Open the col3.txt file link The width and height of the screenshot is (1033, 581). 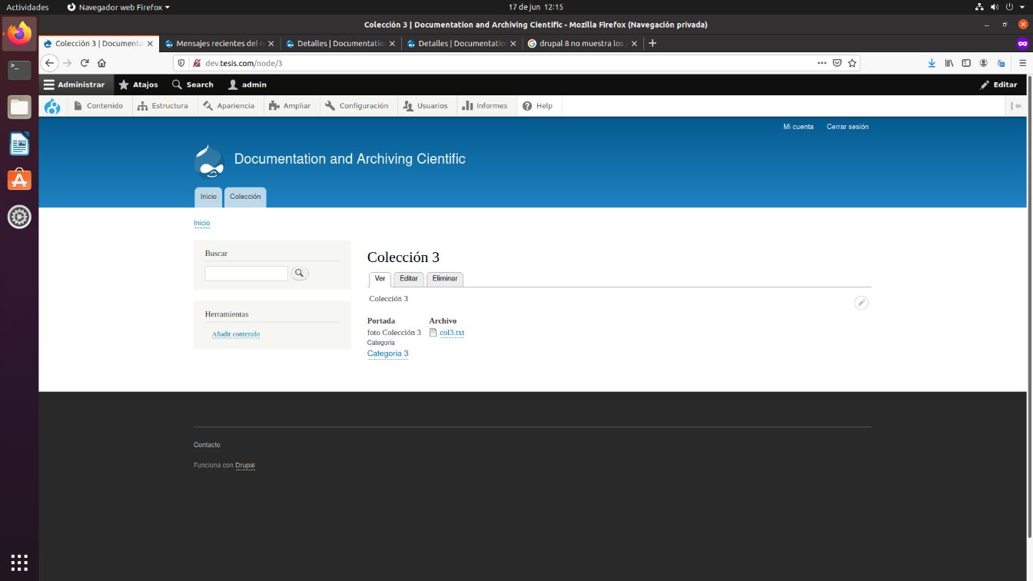(x=450, y=332)
